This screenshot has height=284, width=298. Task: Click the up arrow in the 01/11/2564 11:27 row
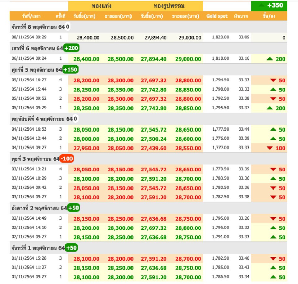[273, 268]
